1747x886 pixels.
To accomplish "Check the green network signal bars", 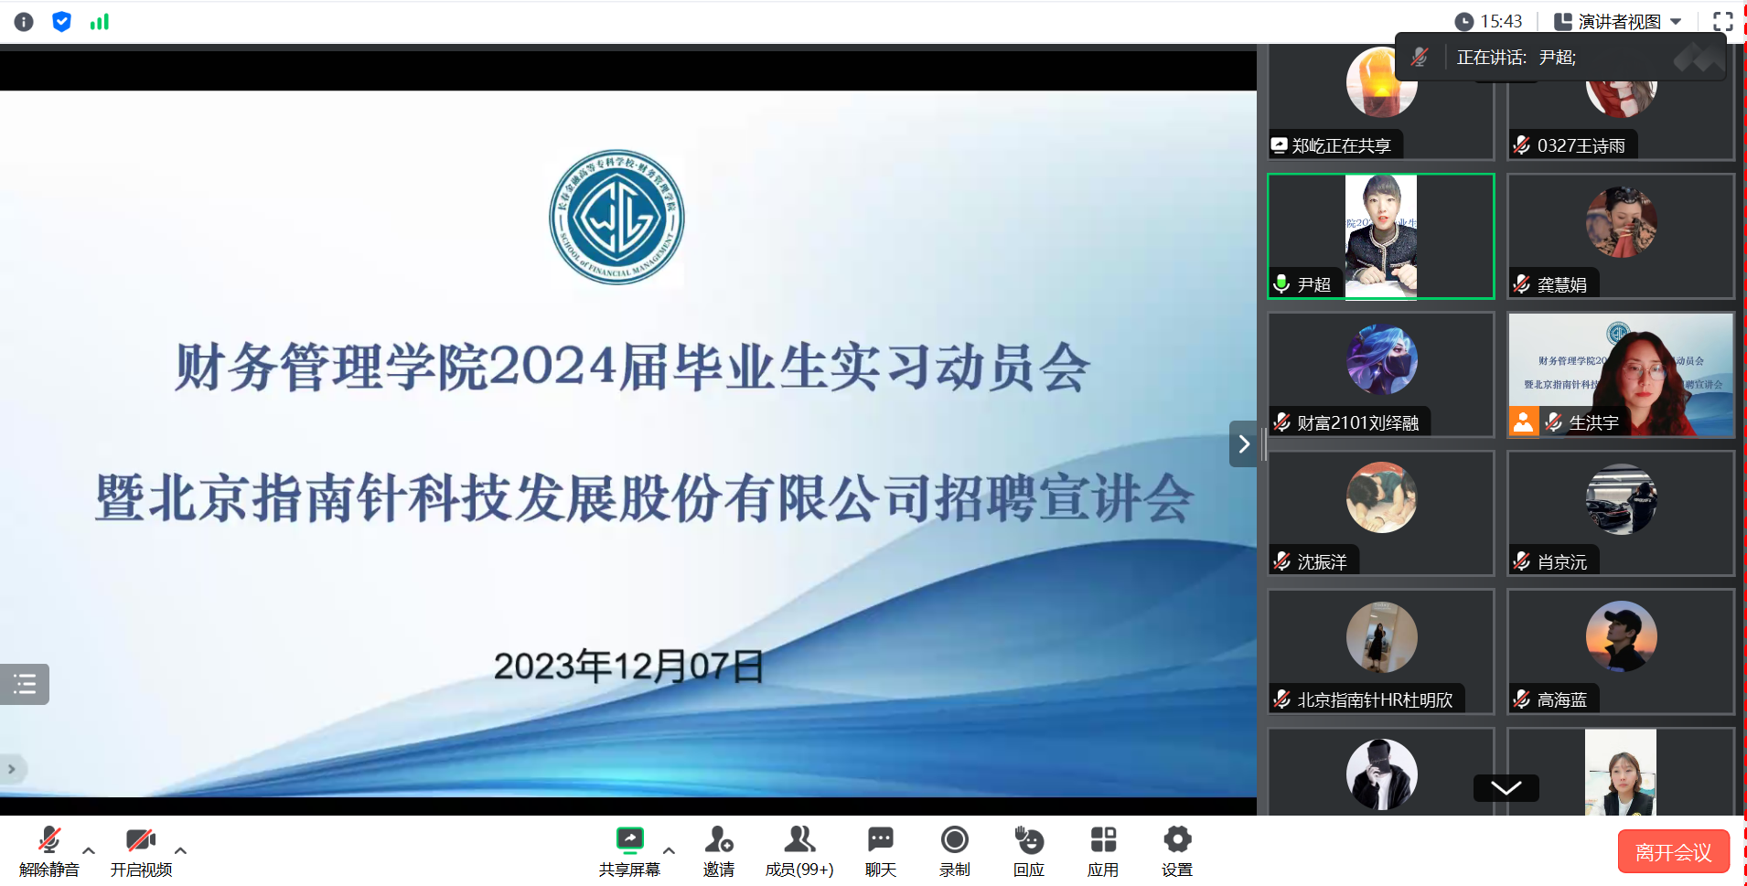I will point(100,22).
